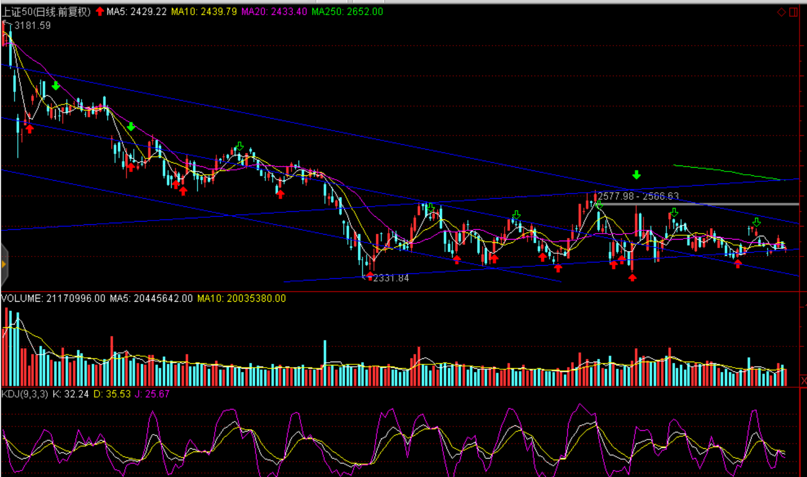This screenshot has width=807, height=477.
Task: Click the VOLUME indicator label
Action: [x=22, y=298]
